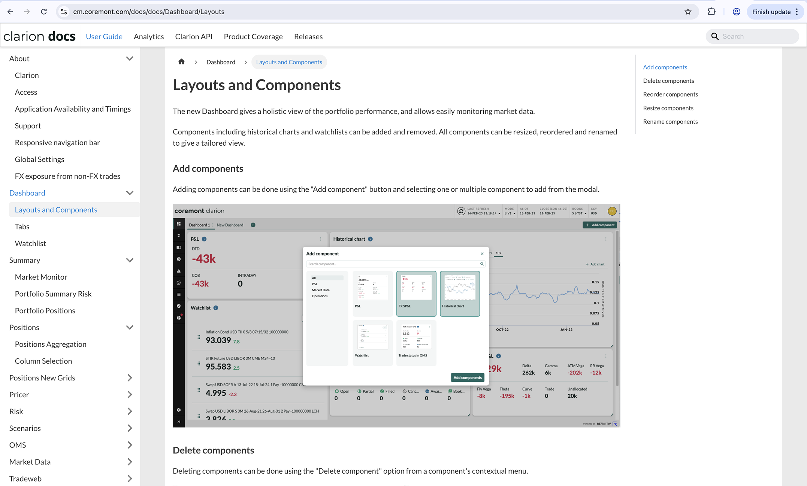The height and width of the screenshot is (486, 807).
Task: Click the Add component dashboard screenshot
Action: (x=396, y=316)
